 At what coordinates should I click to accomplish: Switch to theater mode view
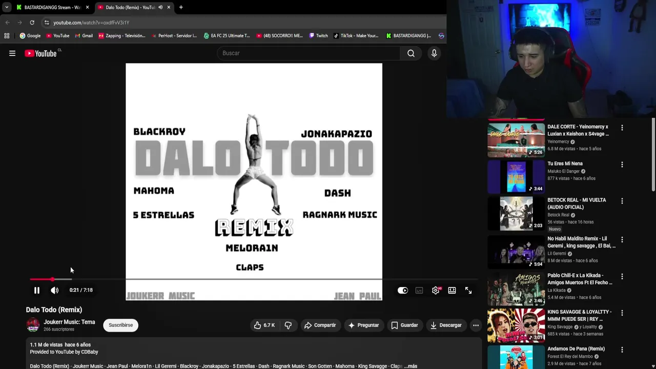tap(452, 291)
